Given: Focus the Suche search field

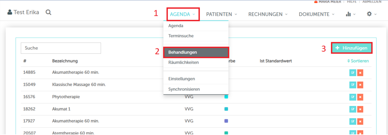Looking at the screenshot, I should point(61,48).
